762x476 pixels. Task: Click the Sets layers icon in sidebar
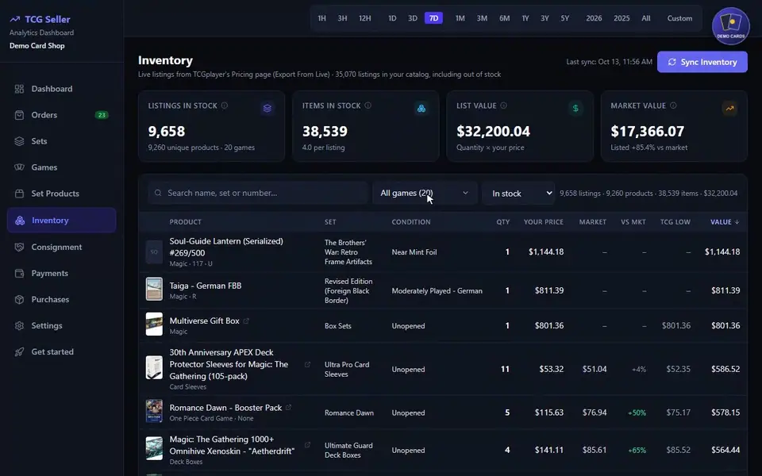pos(19,141)
